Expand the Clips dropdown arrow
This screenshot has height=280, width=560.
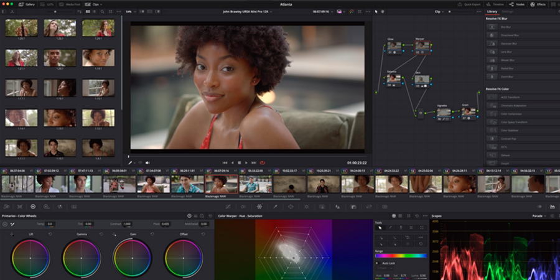[101, 4]
